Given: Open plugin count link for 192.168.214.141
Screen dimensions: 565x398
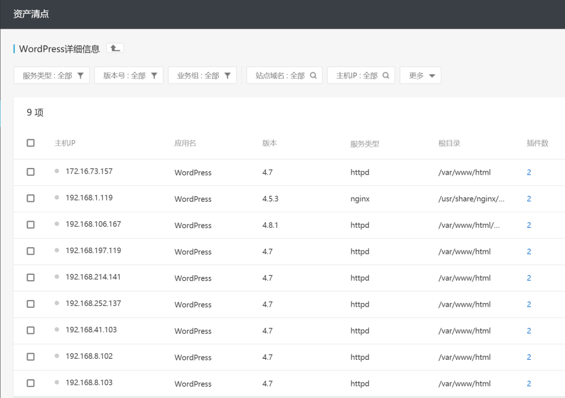Looking at the screenshot, I should [x=529, y=278].
